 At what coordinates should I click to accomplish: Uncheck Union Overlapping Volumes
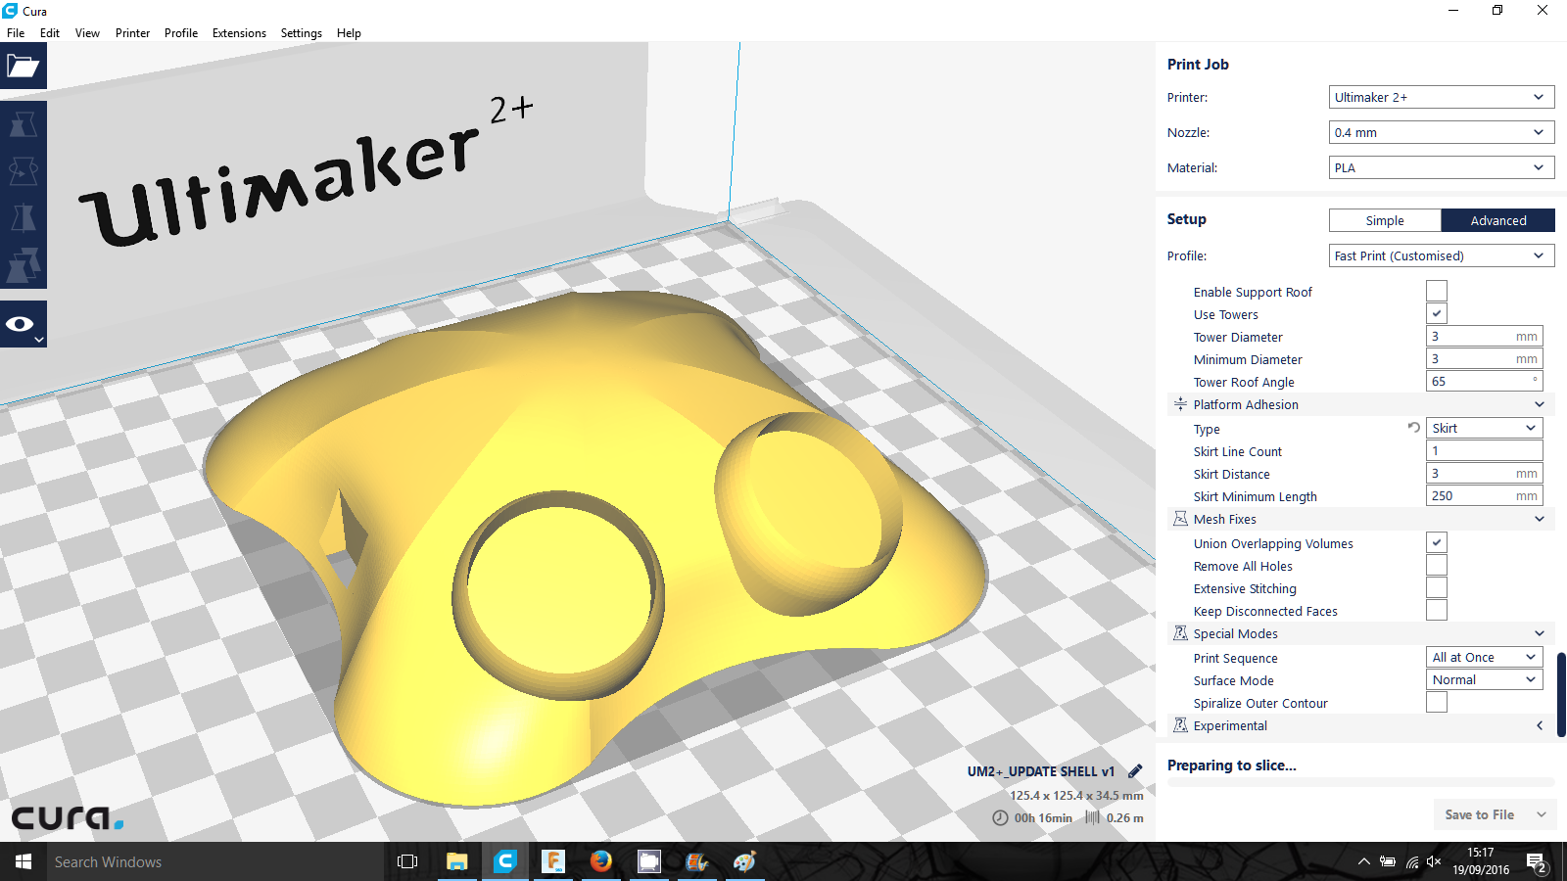pos(1436,543)
